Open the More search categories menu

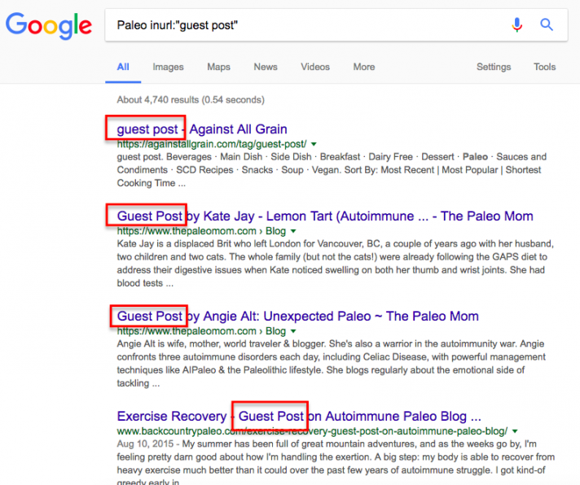[x=364, y=67]
